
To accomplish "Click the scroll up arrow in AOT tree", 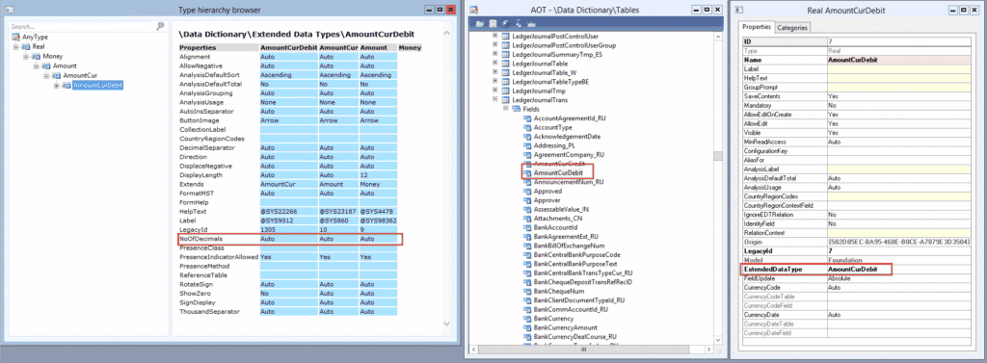I will coord(717,36).
